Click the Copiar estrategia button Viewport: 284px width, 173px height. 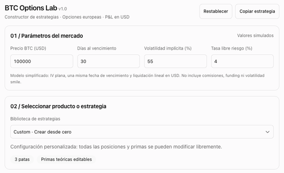(x=257, y=11)
